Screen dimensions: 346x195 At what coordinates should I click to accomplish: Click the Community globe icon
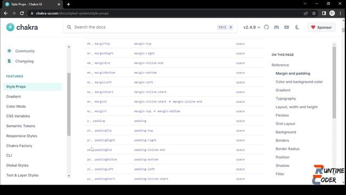coord(9,51)
